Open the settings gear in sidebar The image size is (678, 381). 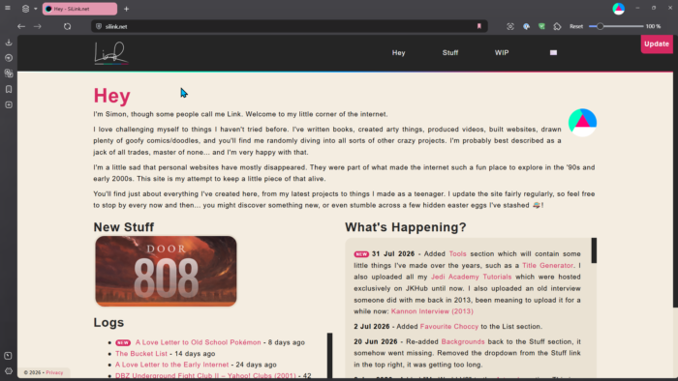pos(8,371)
